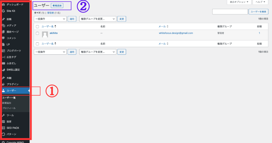Open プロフィール submenu item
The width and height of the screenshot is (272, 143).
pyautogui.click(x=9, y=108)
